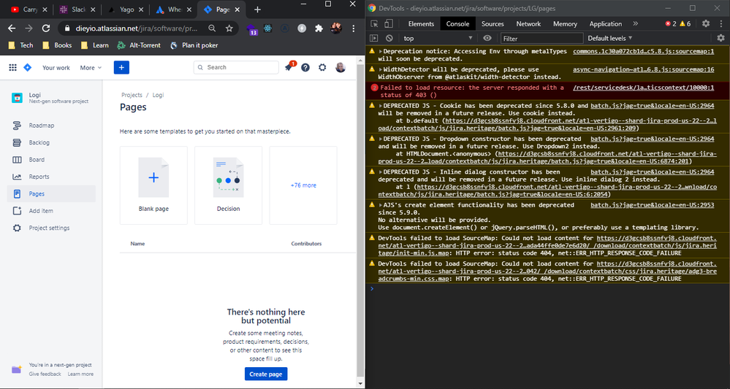This screenshot has width=730, height=389.
Task: Expand the AJS create element deprecated warning
Action: 381,205
